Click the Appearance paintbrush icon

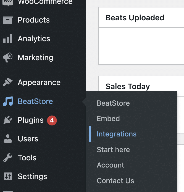[8, 82]
